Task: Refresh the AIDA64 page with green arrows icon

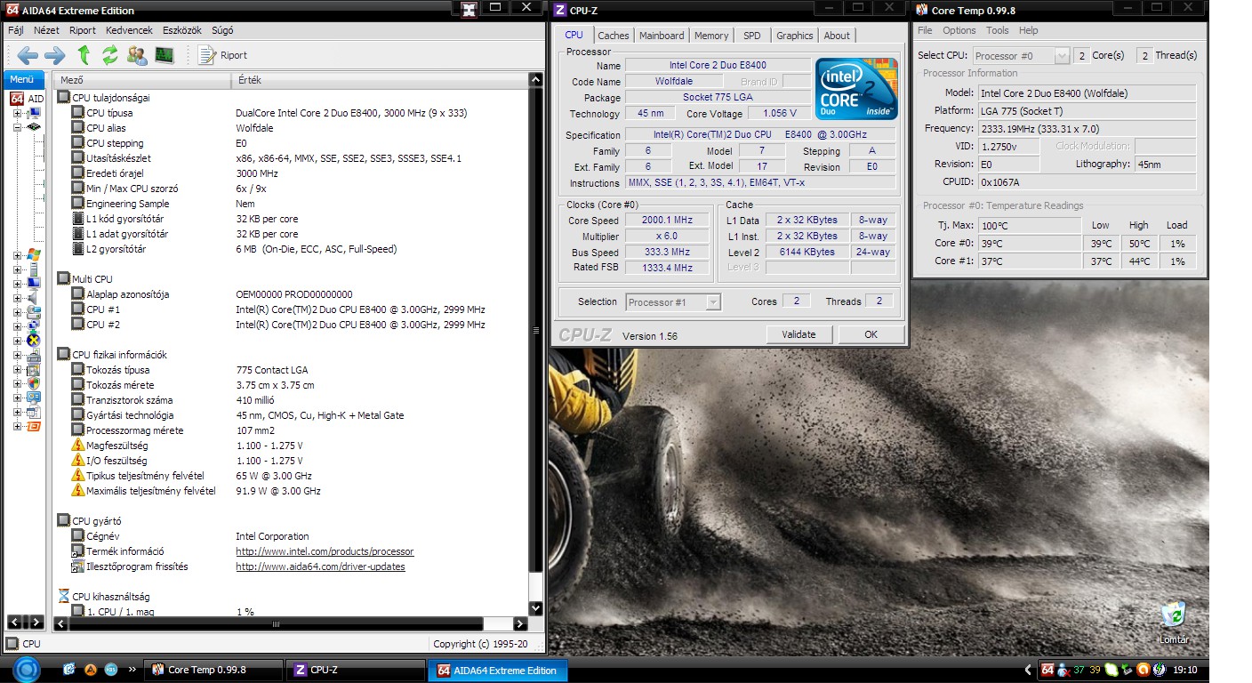Action: coord(109,55)
